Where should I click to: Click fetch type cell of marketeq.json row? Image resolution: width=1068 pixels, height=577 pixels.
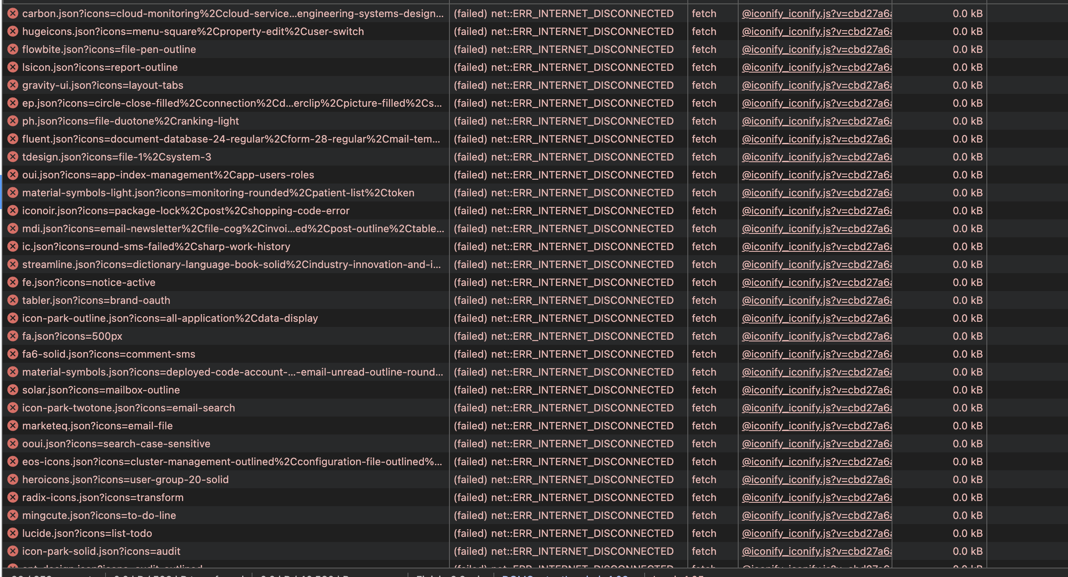click(704, 426)
